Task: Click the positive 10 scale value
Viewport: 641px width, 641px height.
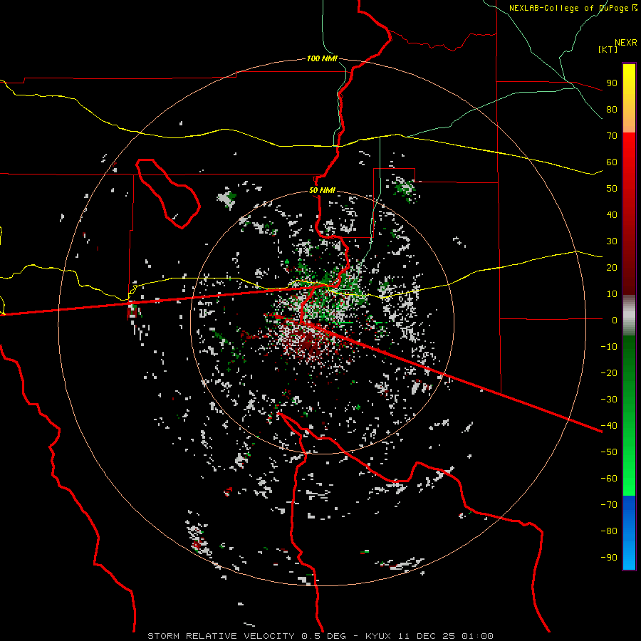Action: pos(612,294)
